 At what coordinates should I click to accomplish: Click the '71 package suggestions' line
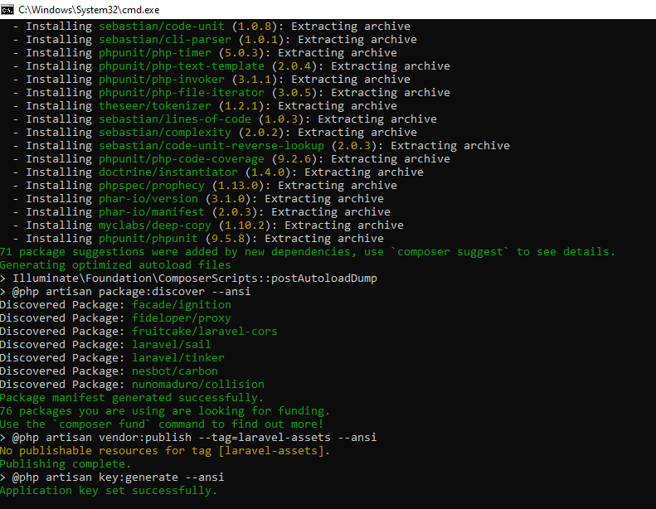tap(308, 252)
